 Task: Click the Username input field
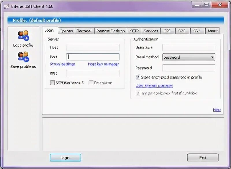(189, 47)
